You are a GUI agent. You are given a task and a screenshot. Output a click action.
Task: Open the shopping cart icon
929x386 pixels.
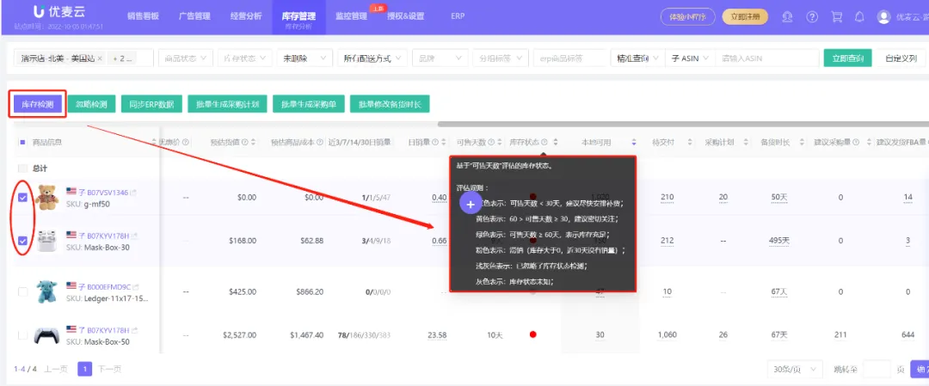pyautogui.click(x=835, y=16)
